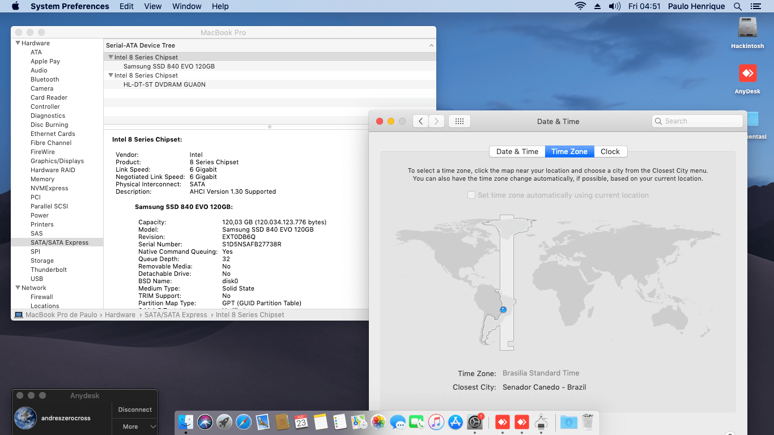Viewport: 774px width, 435px height.
Task: Collapse Intel chipset above HL-DT-ST DVDRAM row
Action: 110,75
